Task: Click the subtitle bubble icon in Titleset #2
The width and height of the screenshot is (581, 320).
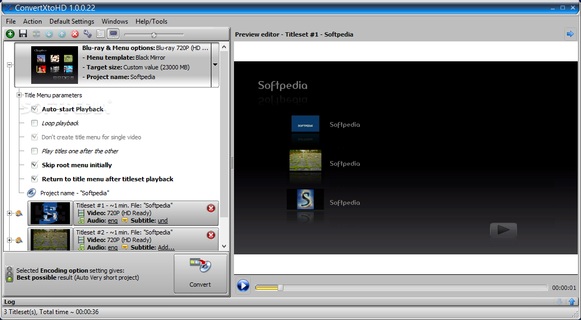Action: pos(124,247)
